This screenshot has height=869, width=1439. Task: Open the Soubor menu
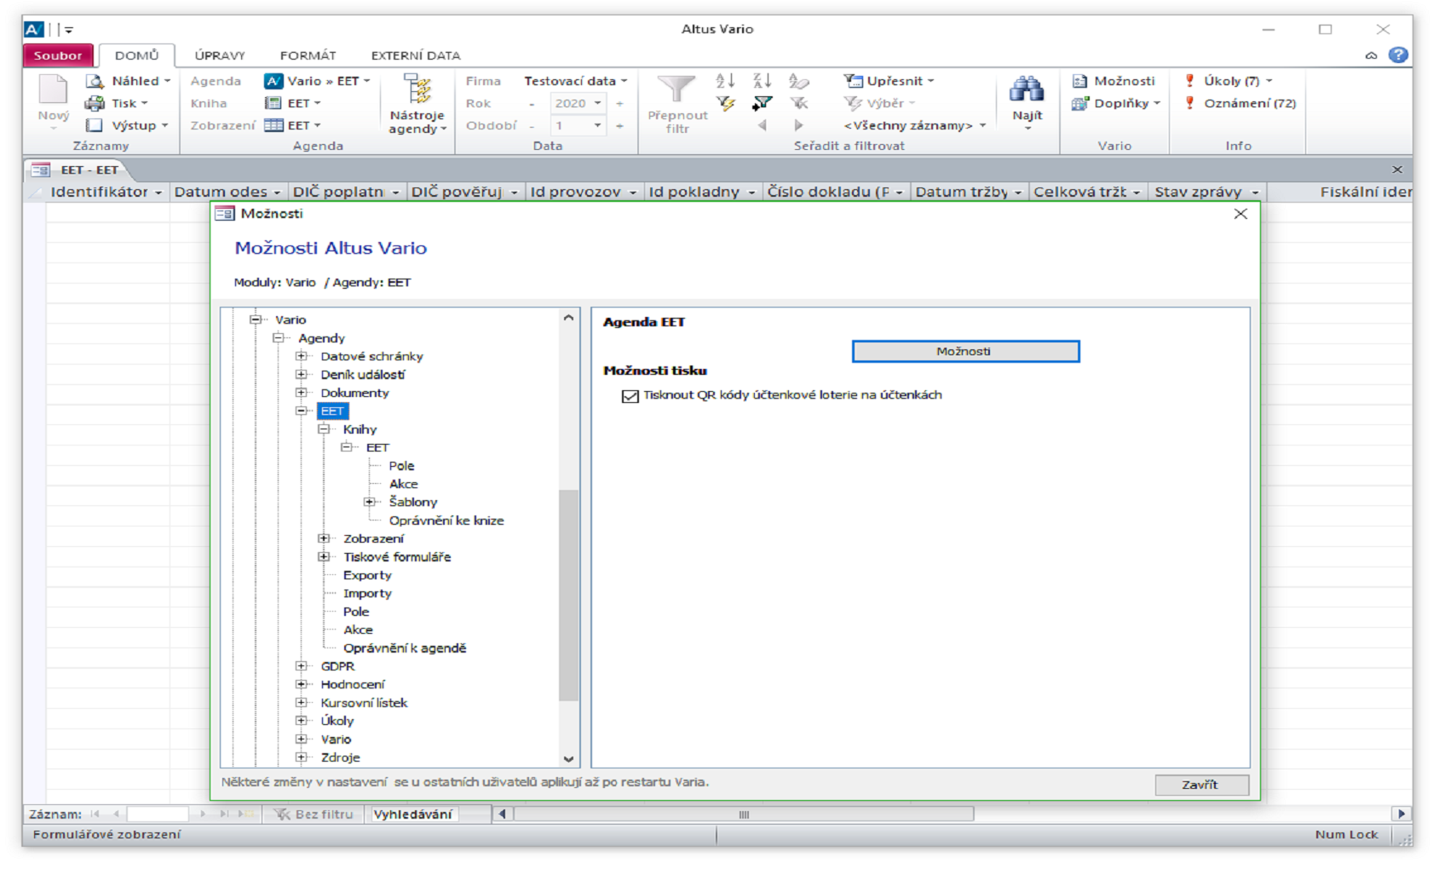click(58, 55)
